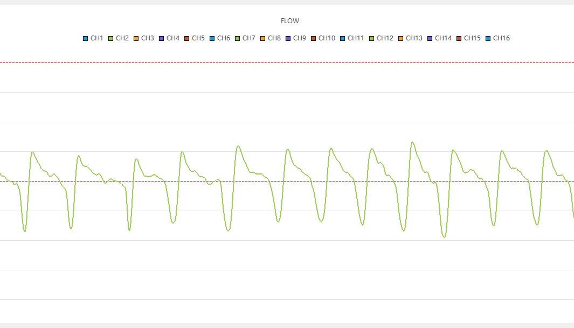
Task: Click the lowest trough of the green waveform
Action: pyautogui.click(x=444, y=237)
